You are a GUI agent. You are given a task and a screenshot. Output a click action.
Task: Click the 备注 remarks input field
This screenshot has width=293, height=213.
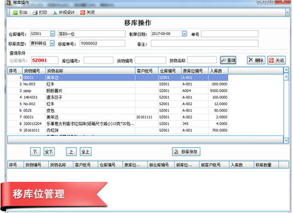coord(205,44)
